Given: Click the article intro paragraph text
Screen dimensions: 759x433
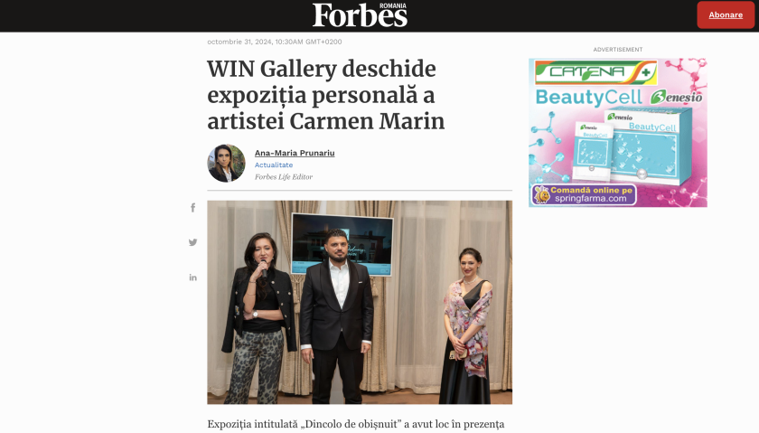Looking at the screenshot, I should click(356, 424).
